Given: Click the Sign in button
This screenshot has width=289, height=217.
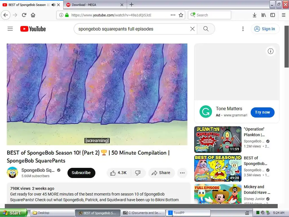Looking at the screenshot, I should click(x=265, y=29).
